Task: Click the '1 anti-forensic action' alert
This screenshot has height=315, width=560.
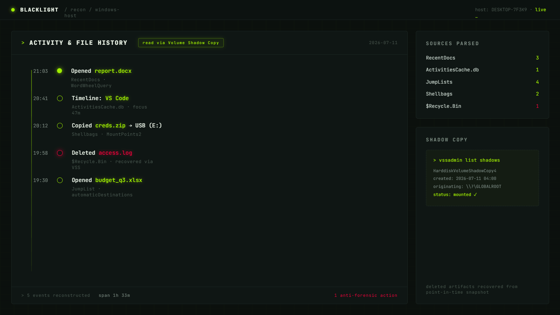Action: pos(366,295)
